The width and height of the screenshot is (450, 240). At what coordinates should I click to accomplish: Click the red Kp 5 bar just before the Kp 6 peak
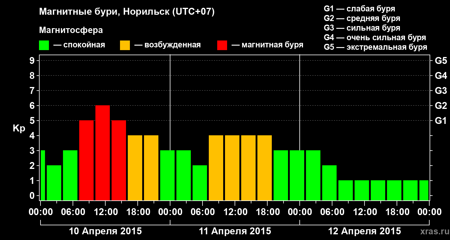(x=86, y=160)
